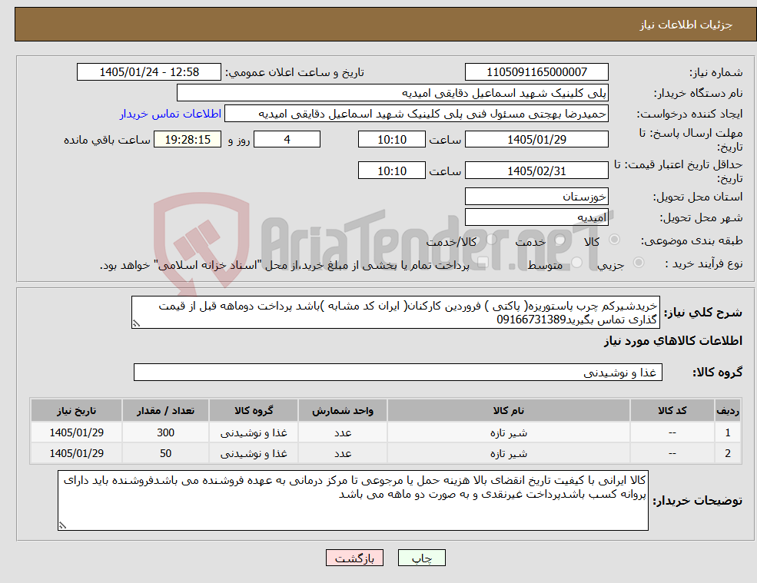Click the امیدیه city field
The width and height of the screenshot is (757, 583).
(536, 217)
